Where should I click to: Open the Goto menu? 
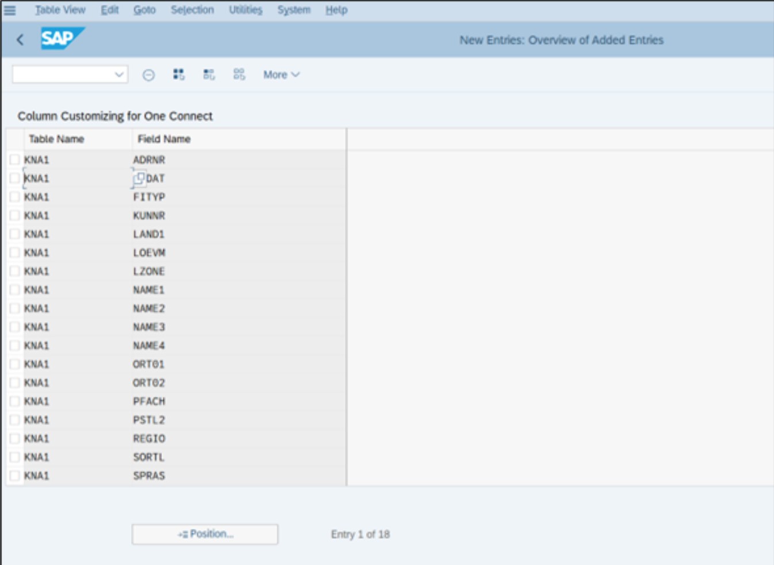144,10
